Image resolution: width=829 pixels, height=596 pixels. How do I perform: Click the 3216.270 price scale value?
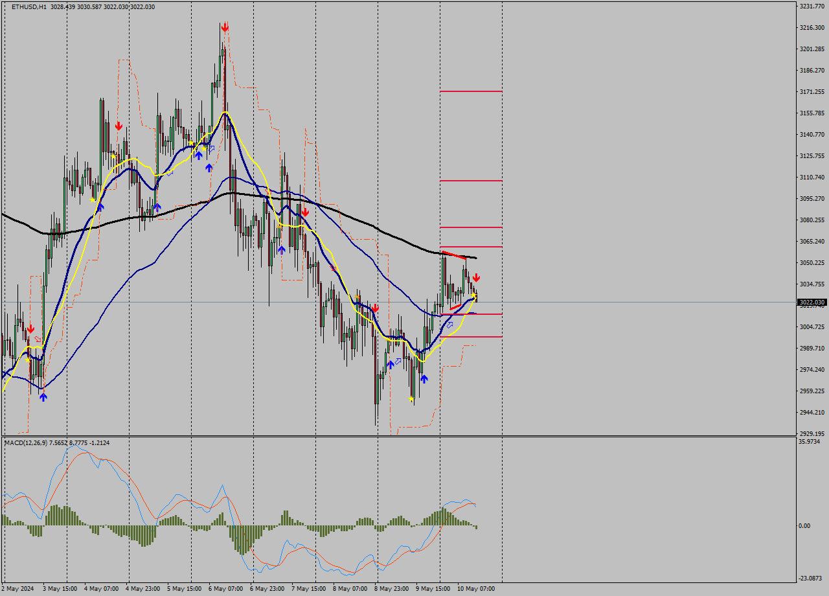pos(812,28)
